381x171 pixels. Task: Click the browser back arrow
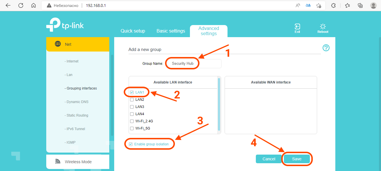click(x=8, y=5)
